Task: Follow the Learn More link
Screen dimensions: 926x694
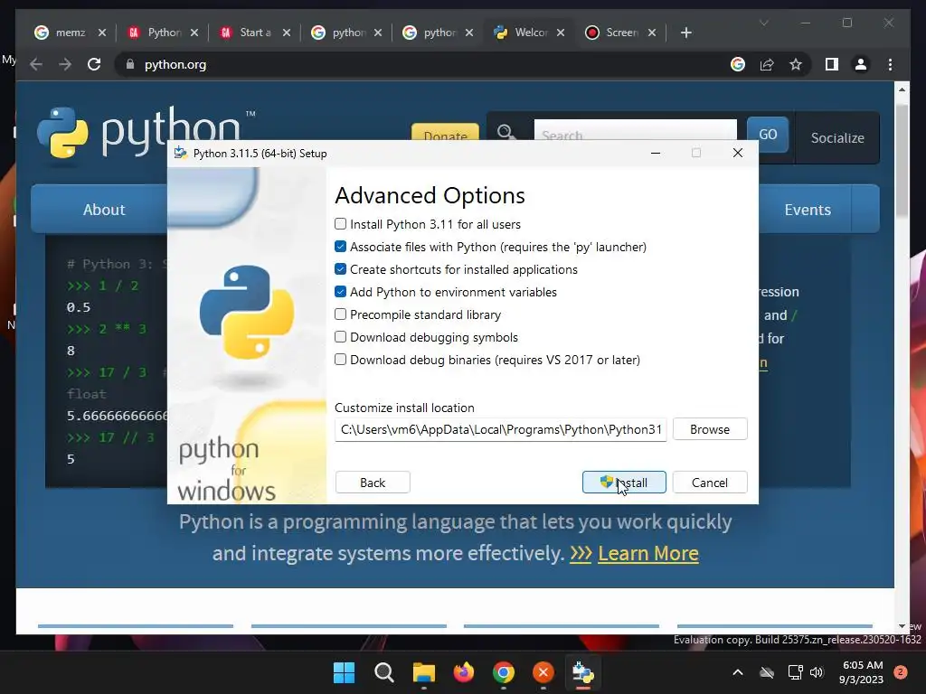Action: pos(647,553)
